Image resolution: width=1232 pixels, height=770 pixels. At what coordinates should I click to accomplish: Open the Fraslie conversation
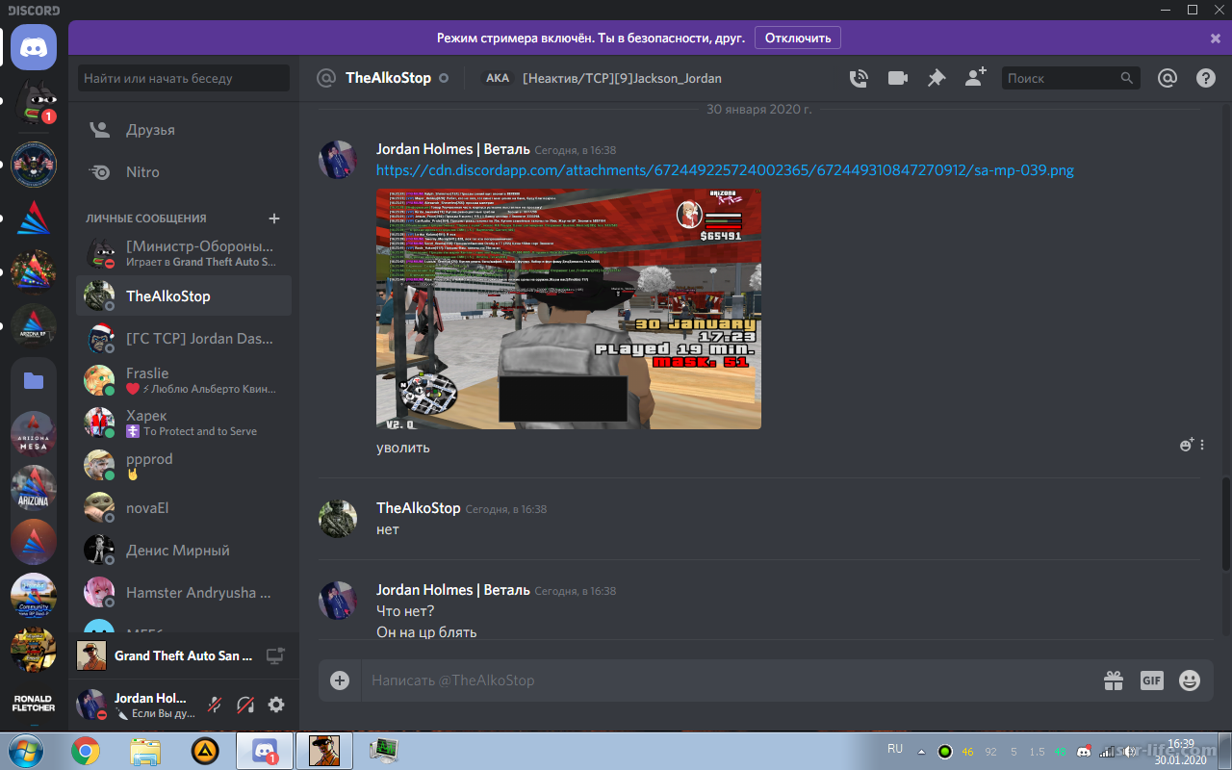click(184, 381)
